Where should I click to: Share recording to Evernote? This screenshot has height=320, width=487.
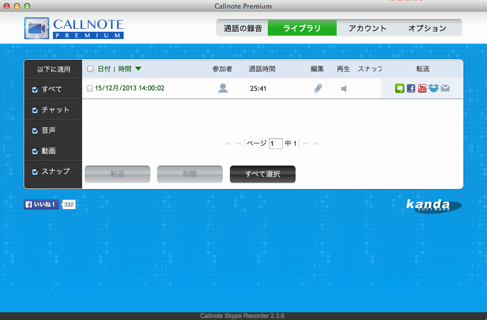coord(399,88)
